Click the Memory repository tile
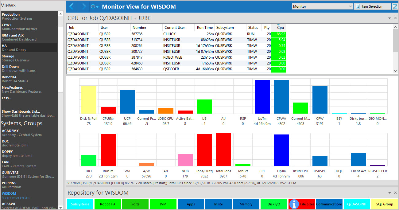 point(246,204)
